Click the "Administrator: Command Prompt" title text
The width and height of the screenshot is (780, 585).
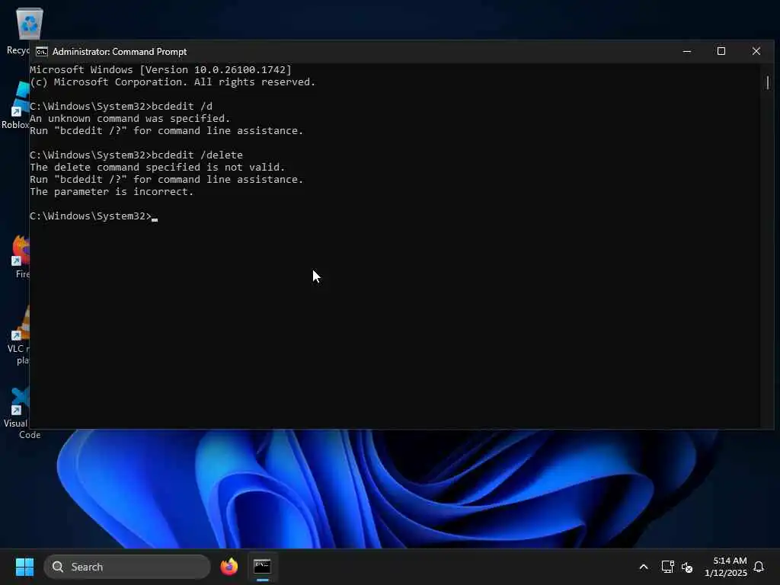tap(120, 52)
